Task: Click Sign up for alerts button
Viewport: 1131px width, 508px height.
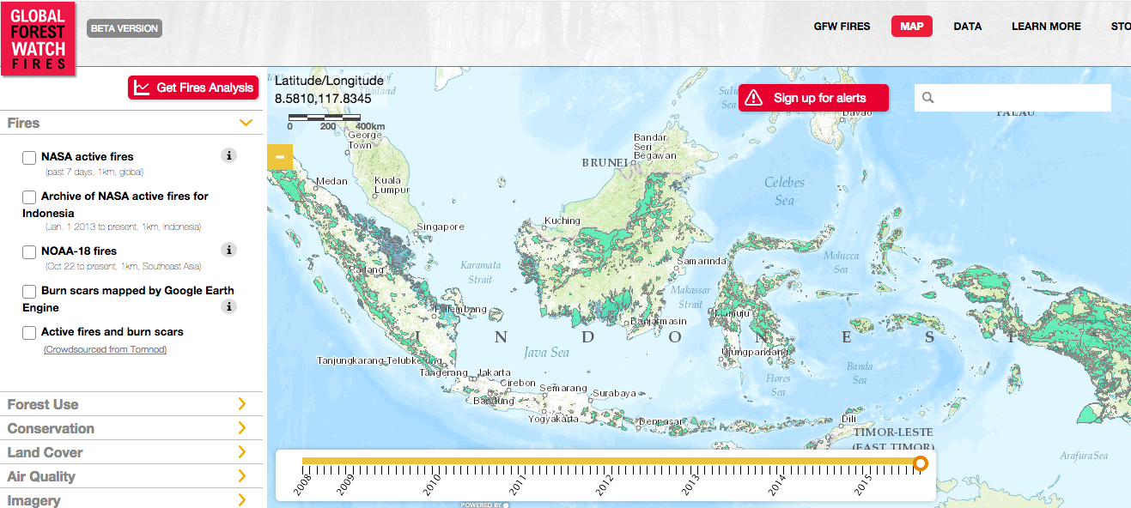Action: (x=813, y=98)
